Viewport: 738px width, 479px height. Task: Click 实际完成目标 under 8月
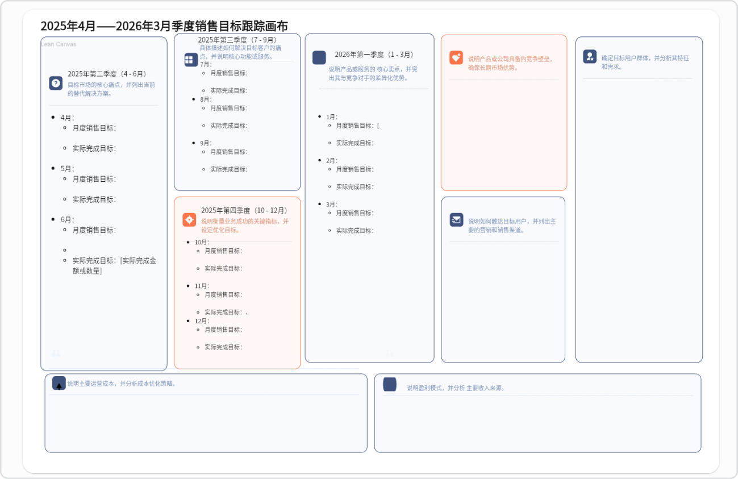[x=229, y=126]
